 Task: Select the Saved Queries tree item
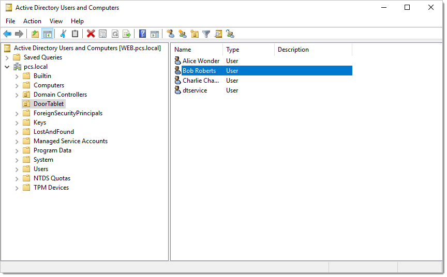tap(43, 57)
